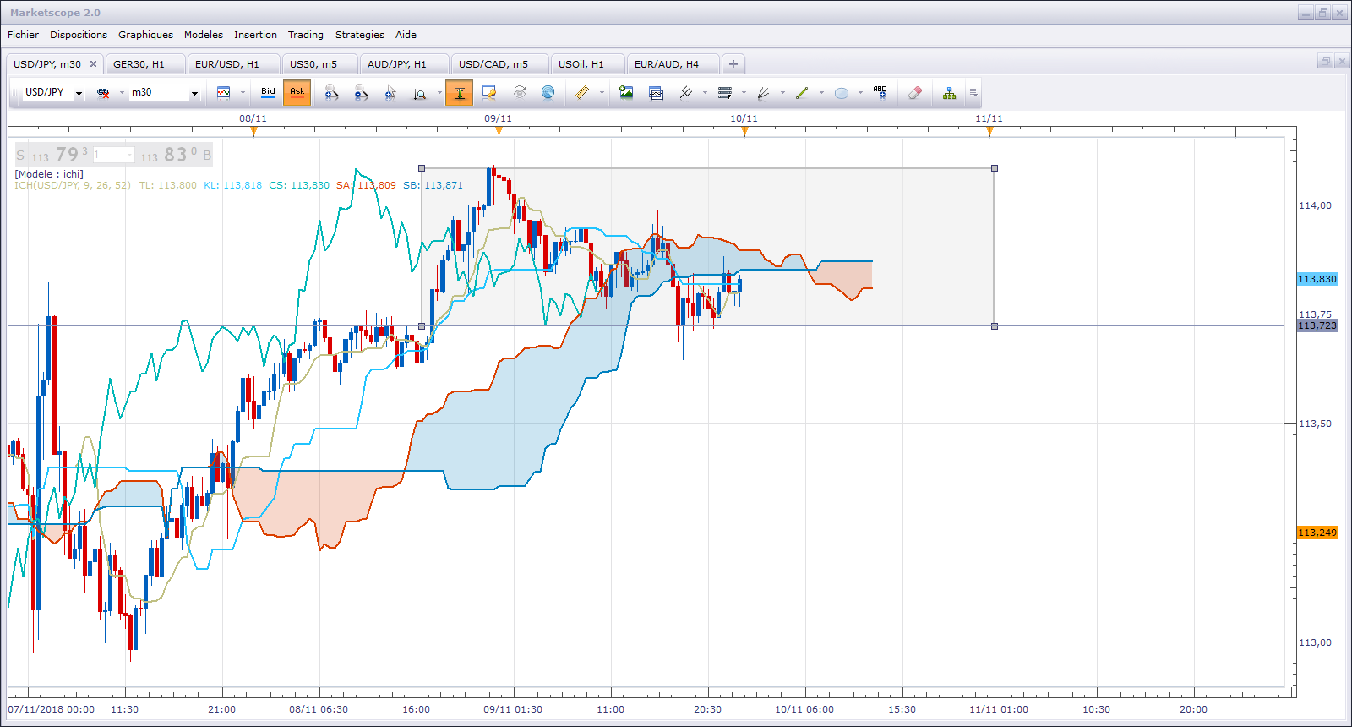Switch to USOil, H1 tab
Image resolution: width=1352 pixels, height=727 pixels.
588,64
